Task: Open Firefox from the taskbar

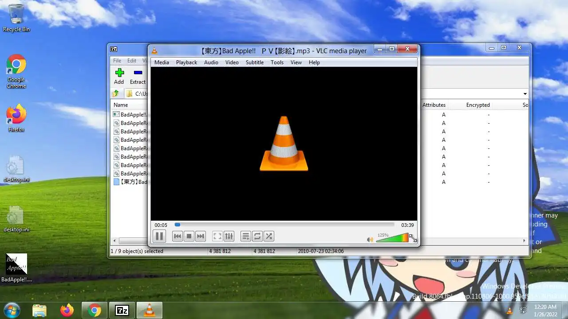Action: pos(67,311)
